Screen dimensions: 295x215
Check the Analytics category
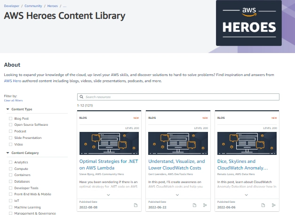click(x=10, y=162)
